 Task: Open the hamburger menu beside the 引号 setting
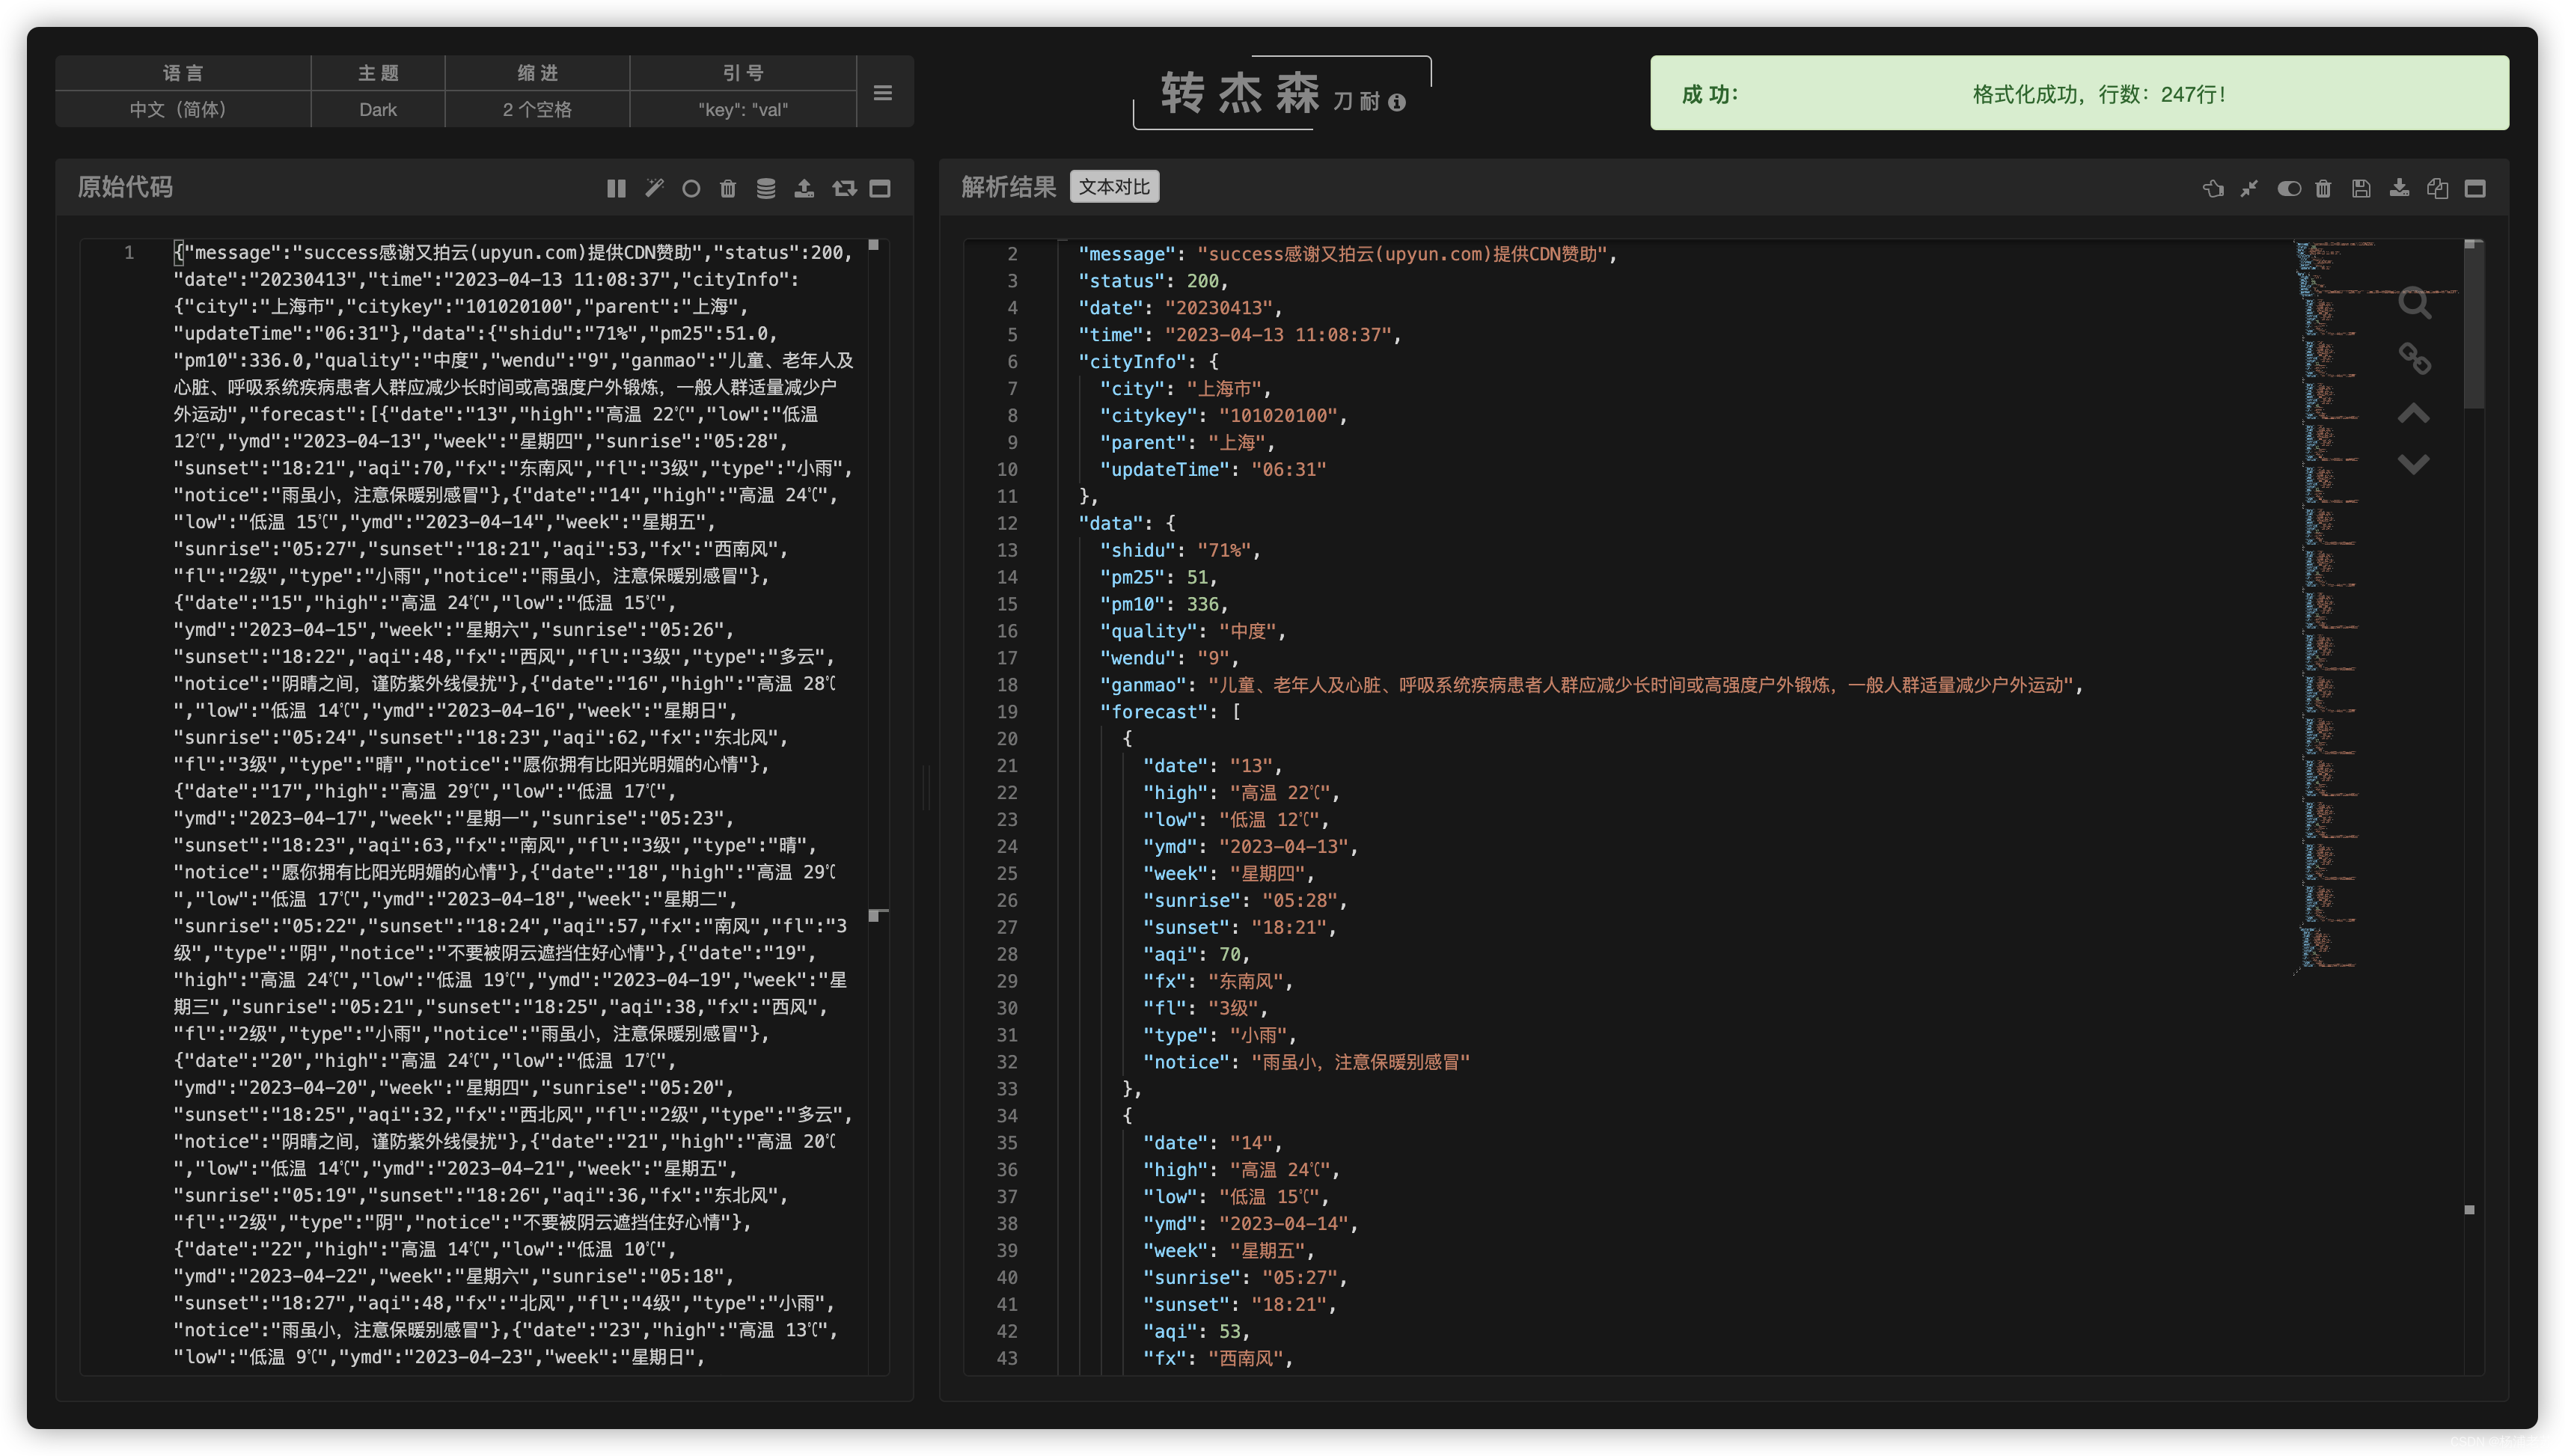882,92
